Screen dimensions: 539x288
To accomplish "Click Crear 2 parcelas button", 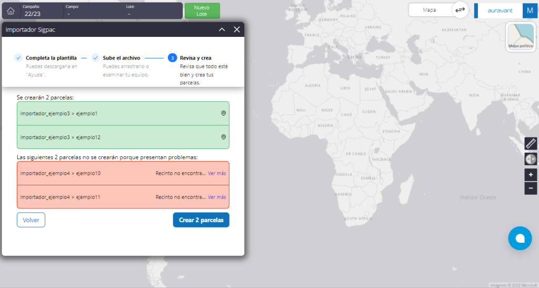I will (201, 220).
